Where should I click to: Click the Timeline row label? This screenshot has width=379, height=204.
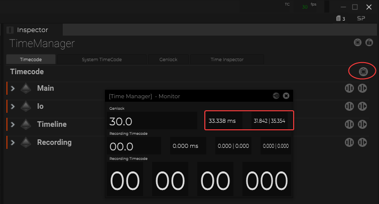pyautogui.click(x=52, y=125)
